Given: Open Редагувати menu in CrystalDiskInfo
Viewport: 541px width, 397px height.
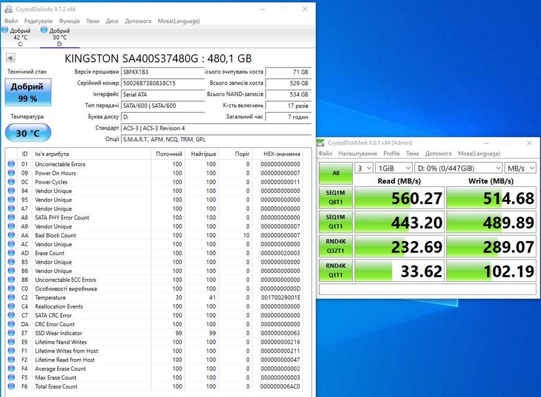Looking at the screenshot, I should point(38,21).
